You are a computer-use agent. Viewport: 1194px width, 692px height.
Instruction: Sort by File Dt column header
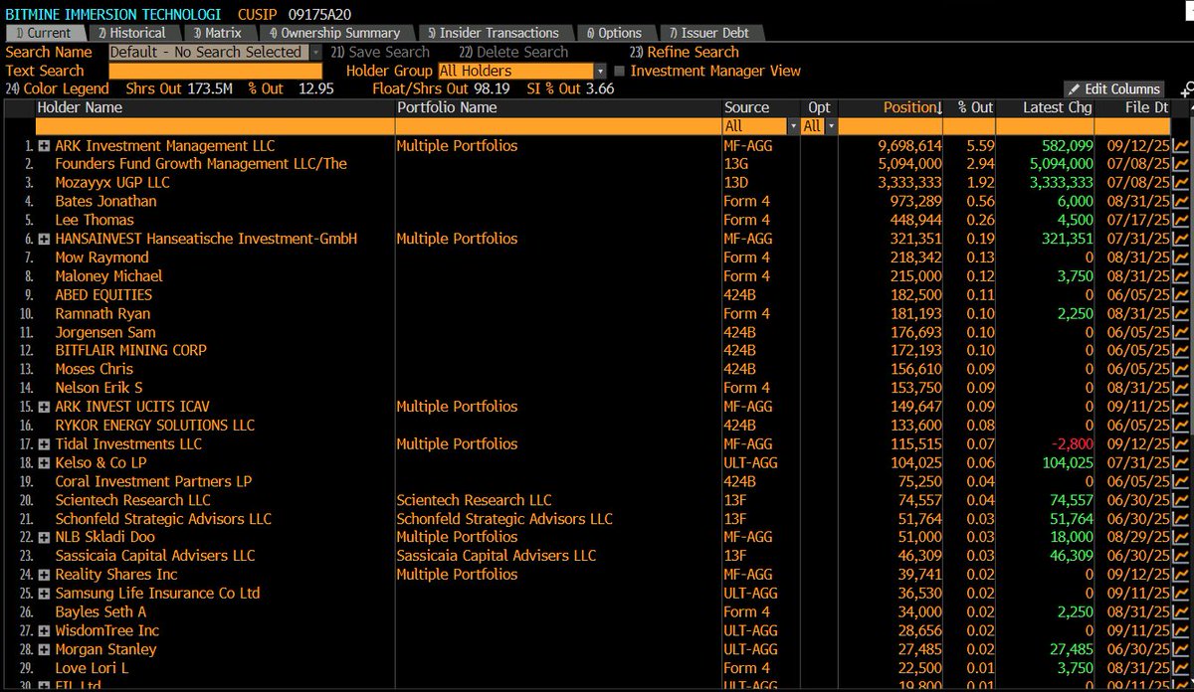point(1147,107)
